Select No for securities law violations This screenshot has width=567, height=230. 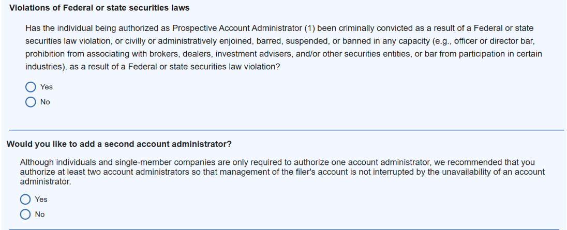click(31, 102)
